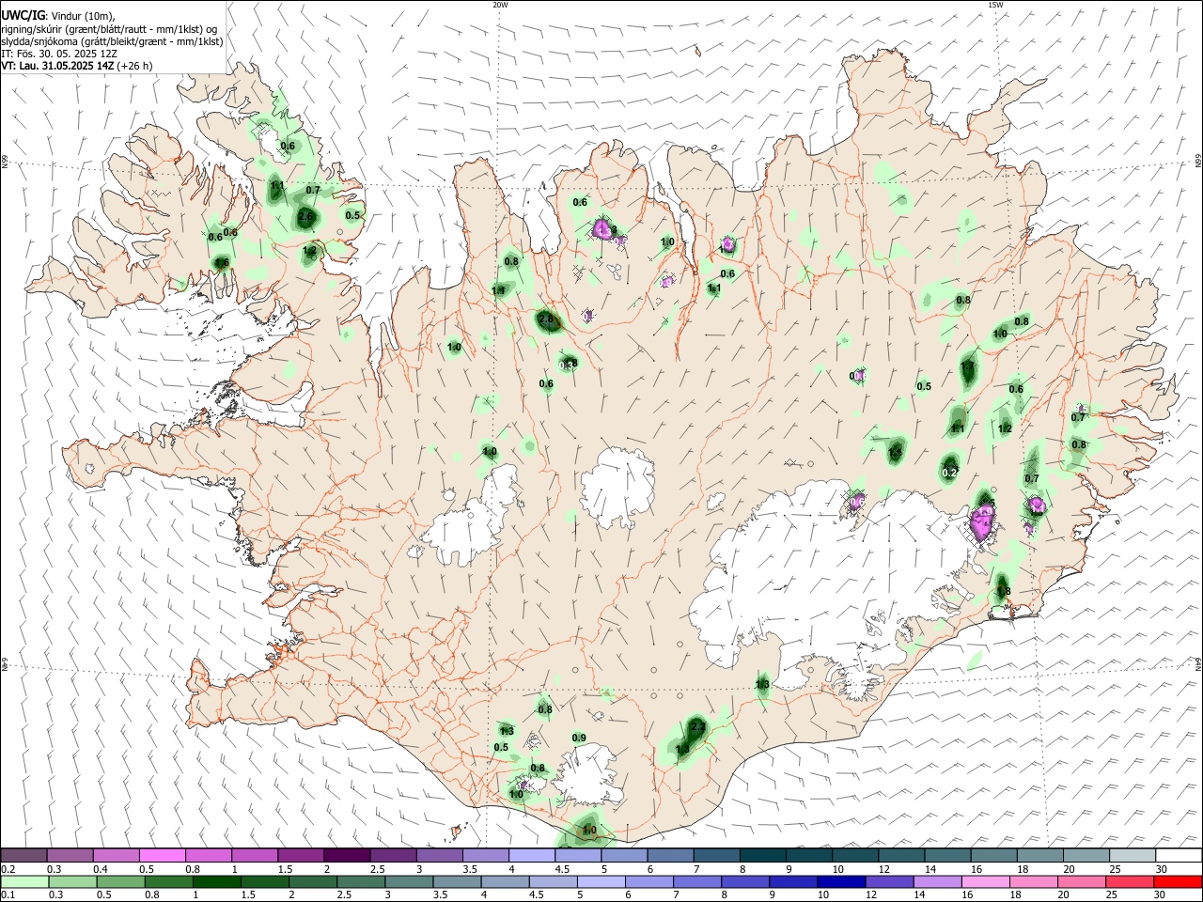Pick the bright magenta 0.5 swatch in upper scale

coord(162,855)
